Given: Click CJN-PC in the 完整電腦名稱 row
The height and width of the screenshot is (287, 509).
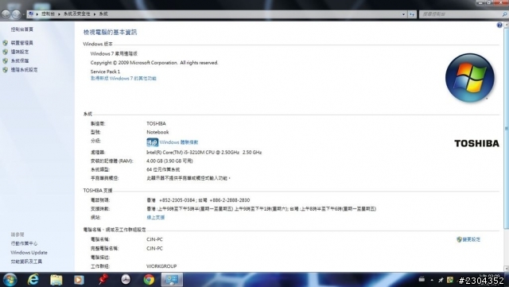Looking at the screenshot, I should click(154, 248).
